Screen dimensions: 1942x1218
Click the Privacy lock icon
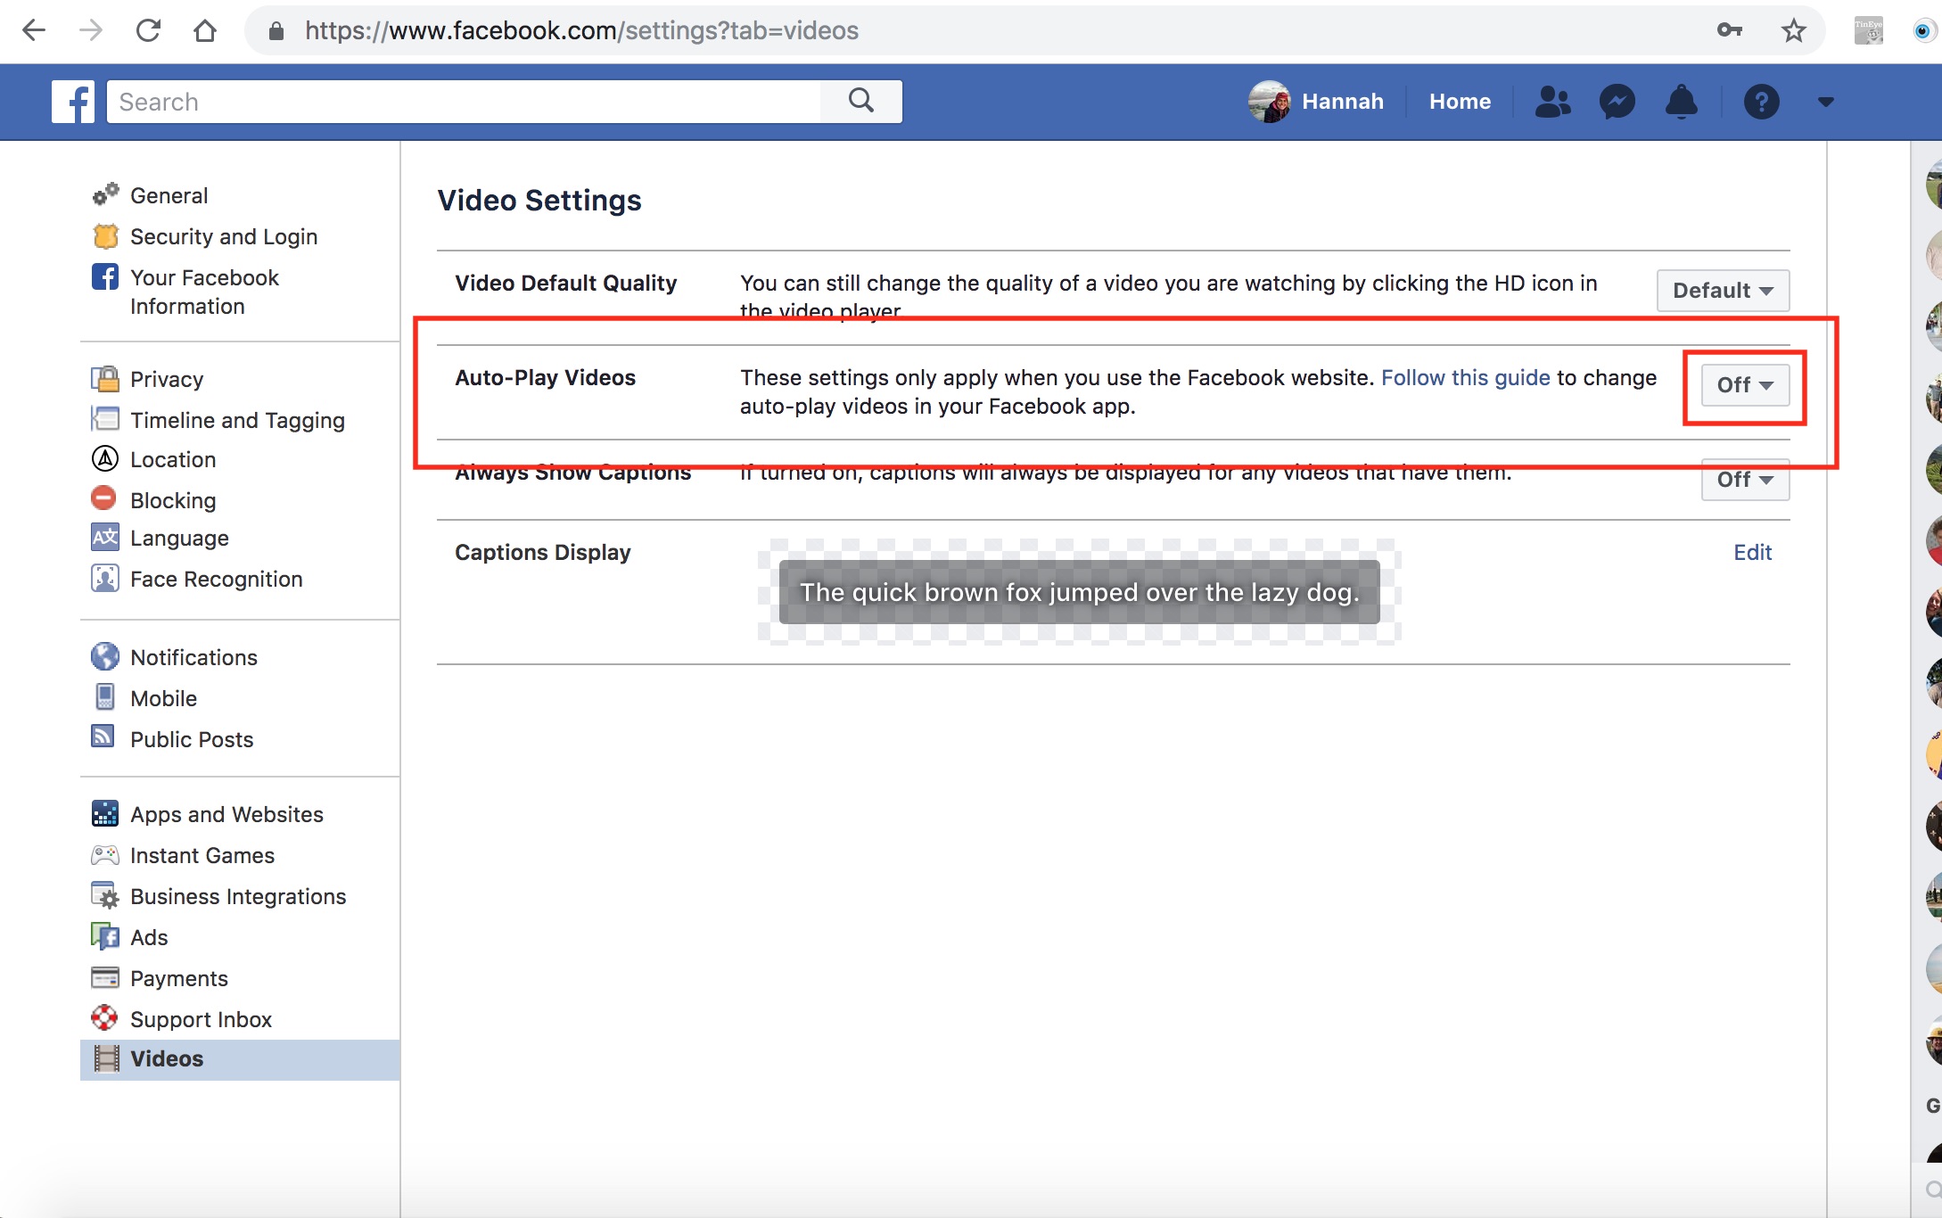tap(105, 378)
